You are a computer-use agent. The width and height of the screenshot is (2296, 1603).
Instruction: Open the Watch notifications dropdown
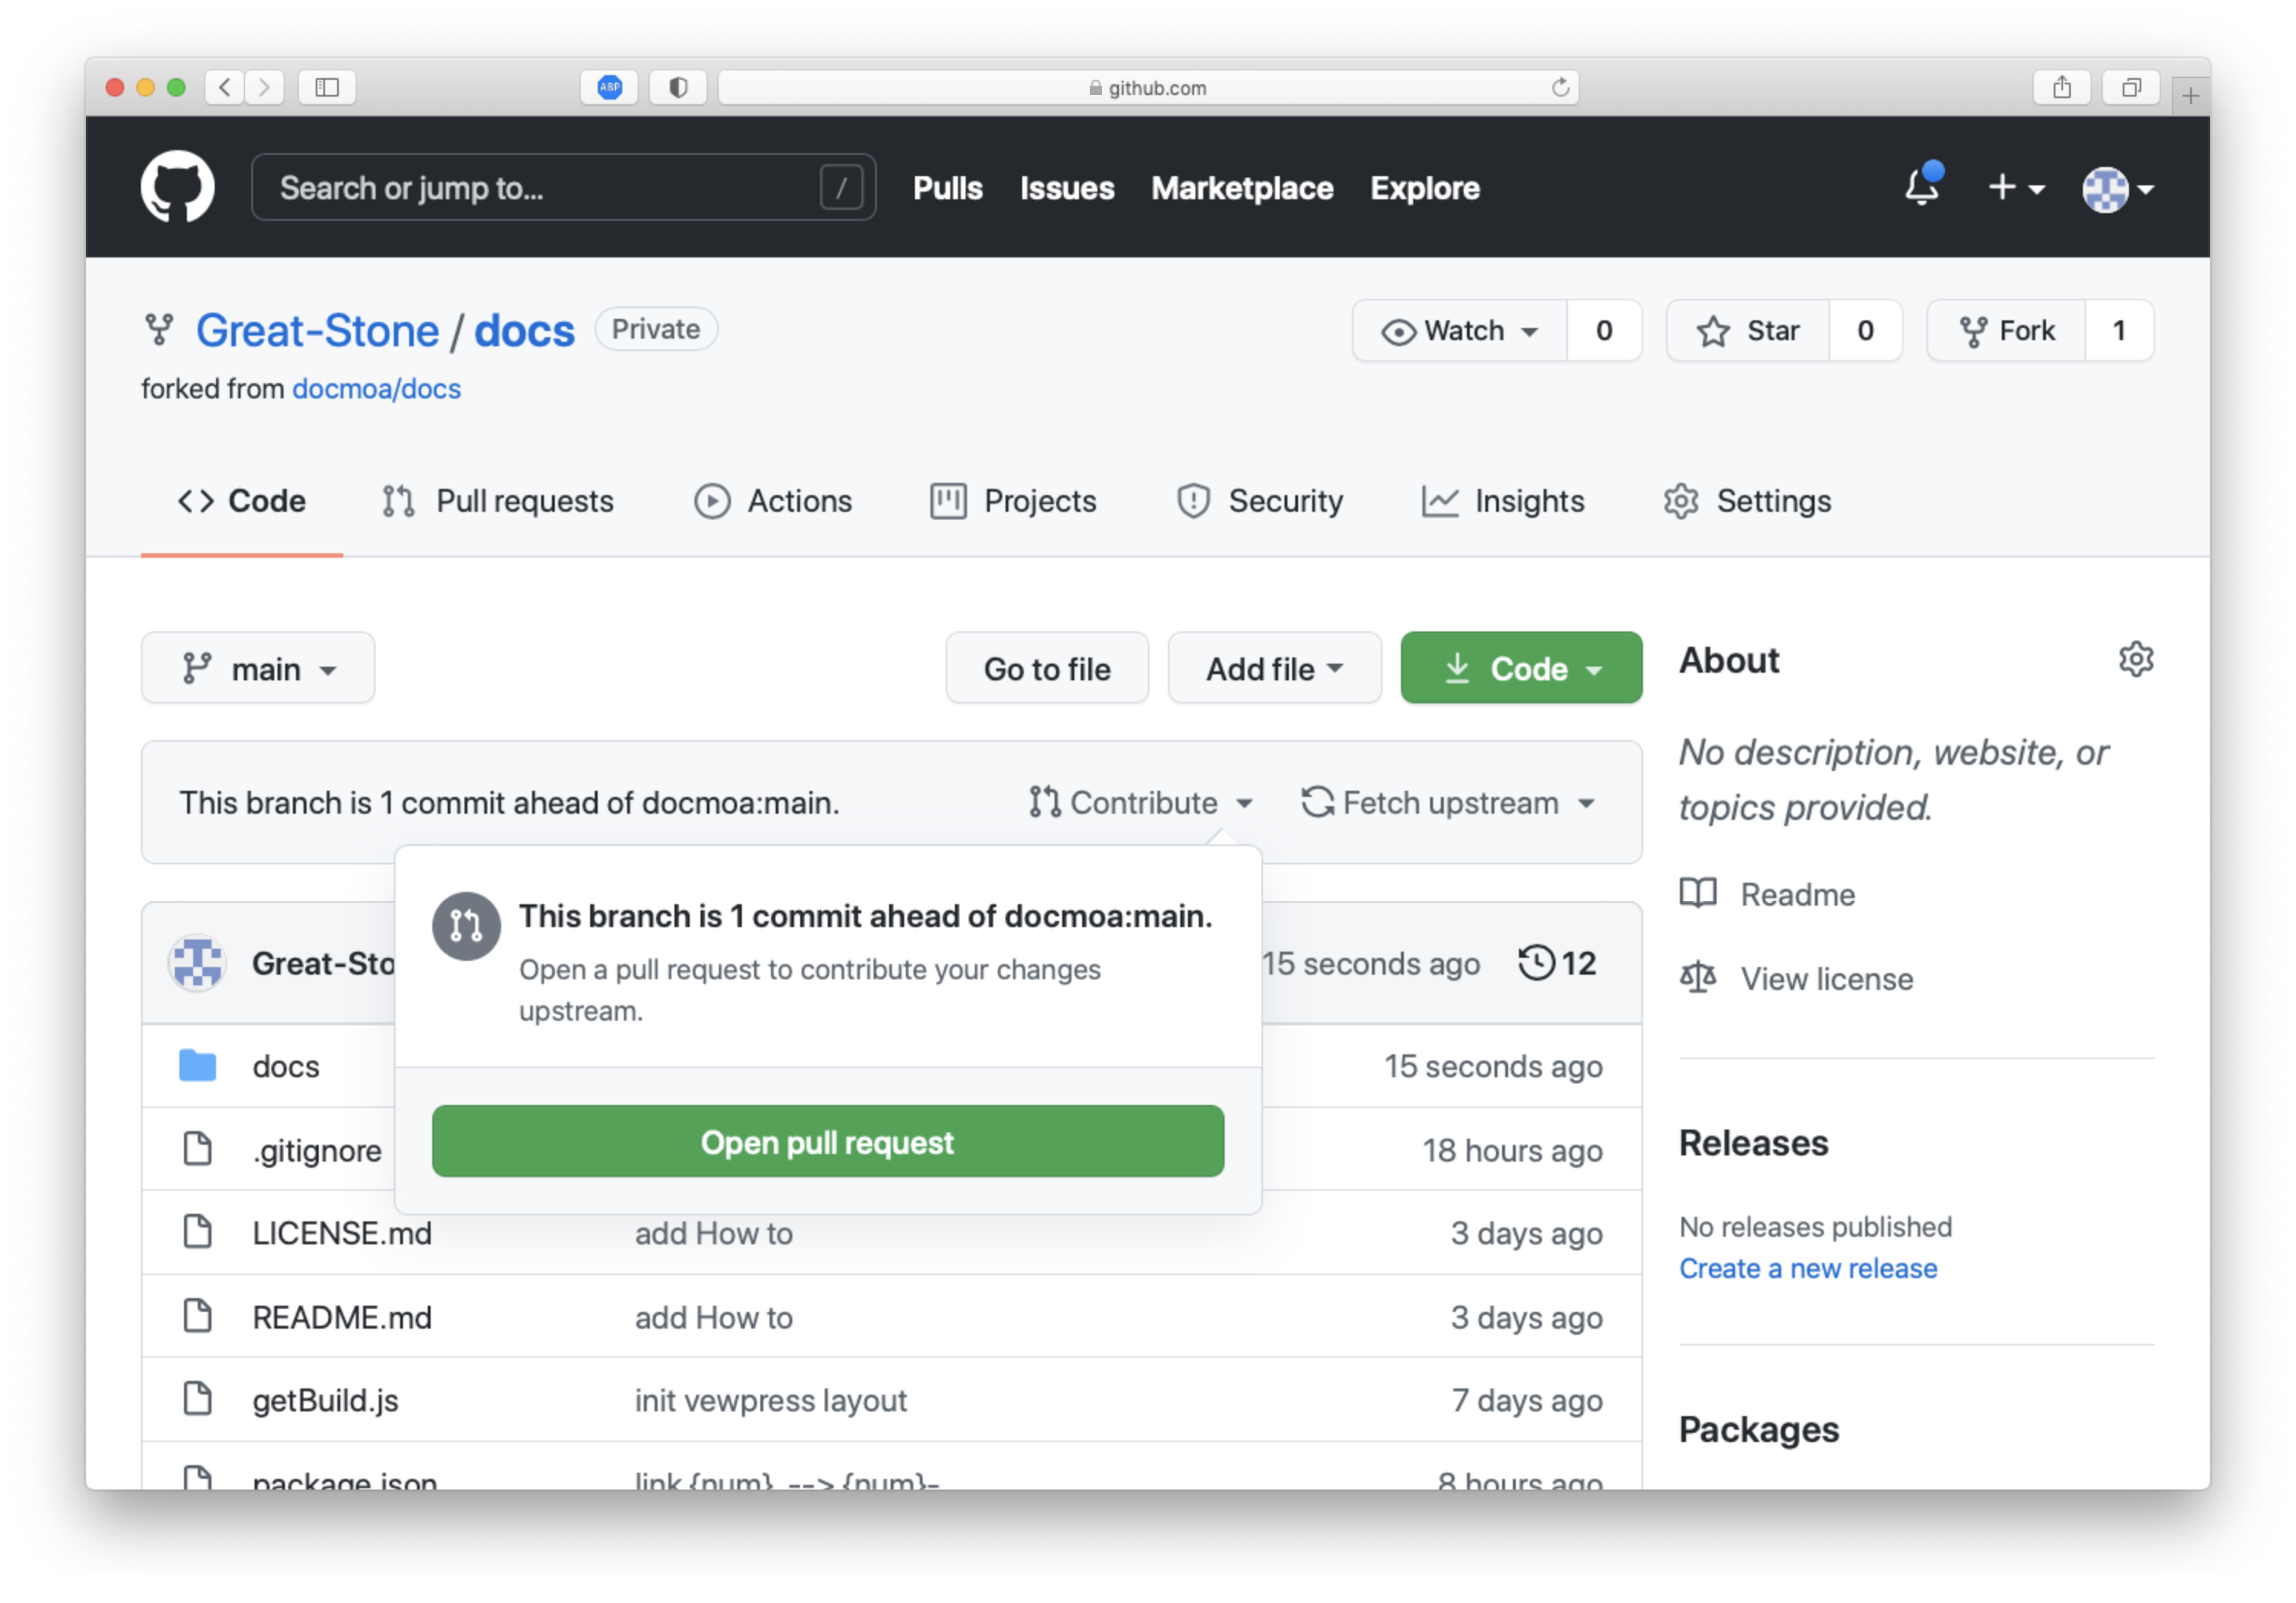point(1460,331)
